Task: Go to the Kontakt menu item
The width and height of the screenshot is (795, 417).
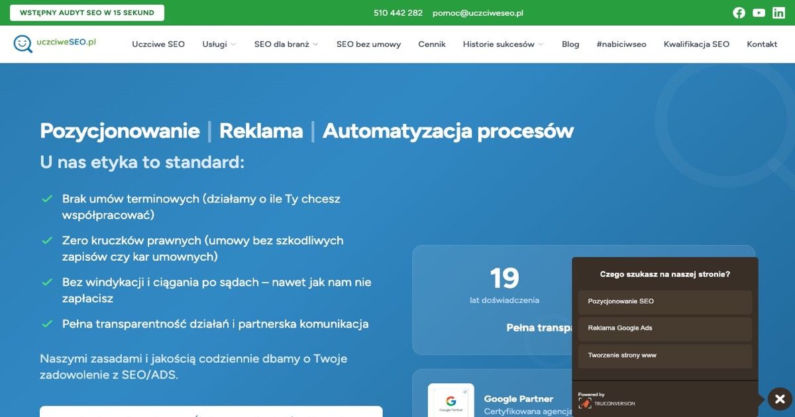Action: pyautogui.click(x=762, y=44)
